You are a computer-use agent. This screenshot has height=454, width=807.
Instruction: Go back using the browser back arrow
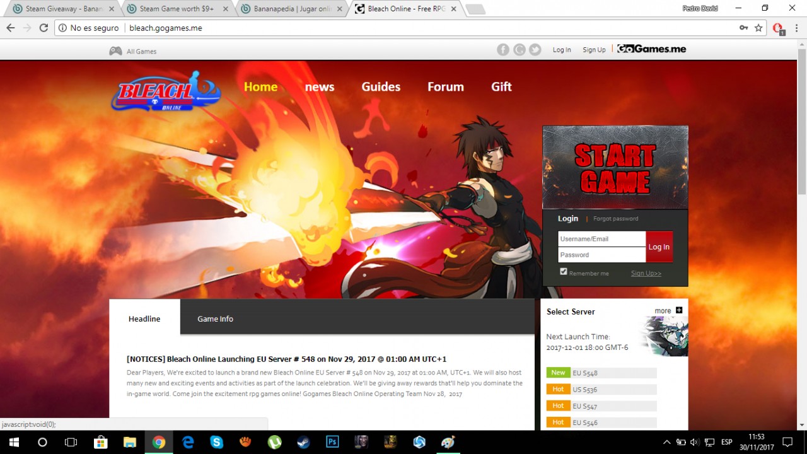click(10, 28)
